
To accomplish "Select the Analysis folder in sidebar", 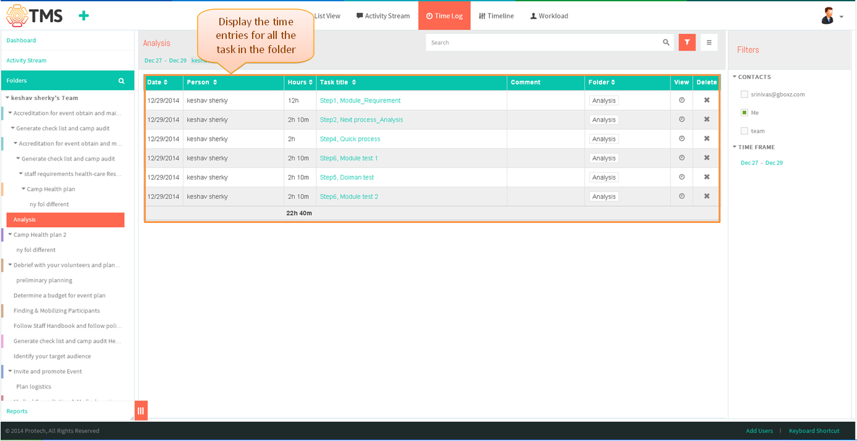I will [65, 220].
